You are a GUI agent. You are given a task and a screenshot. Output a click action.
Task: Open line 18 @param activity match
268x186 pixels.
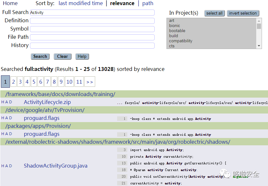tap(158, 170)
